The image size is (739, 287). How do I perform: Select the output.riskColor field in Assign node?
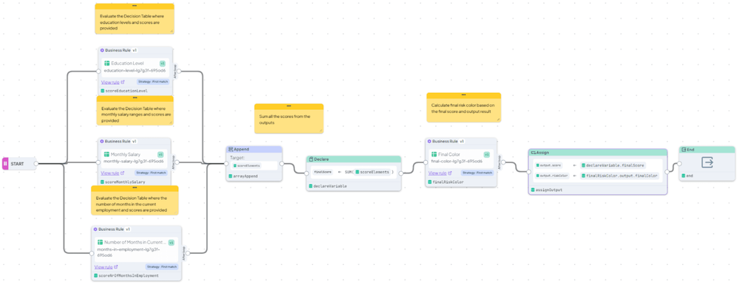551,176
